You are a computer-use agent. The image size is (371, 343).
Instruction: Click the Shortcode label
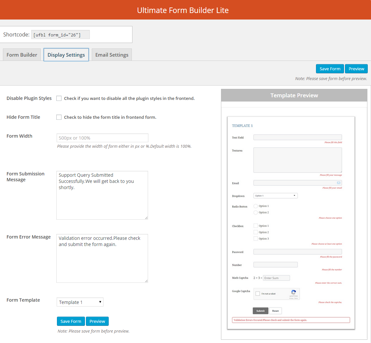tap(16, 34)
